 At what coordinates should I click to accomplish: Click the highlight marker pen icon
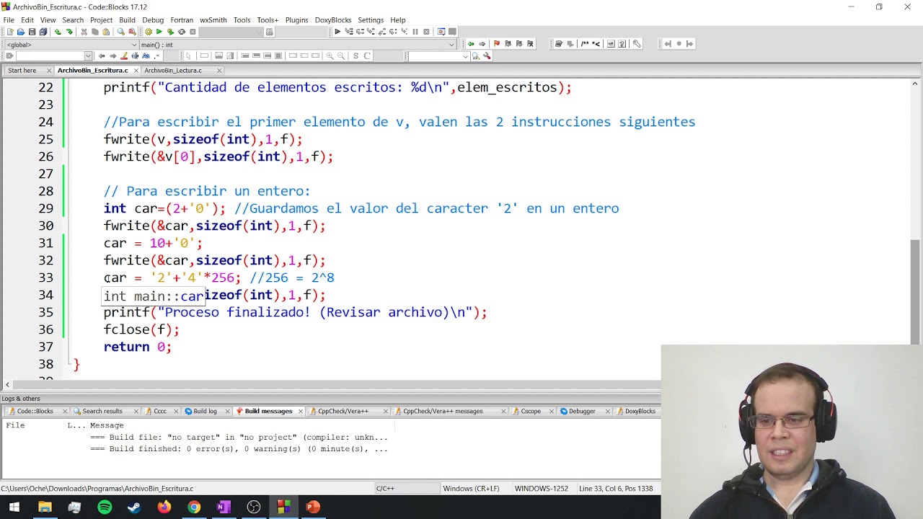tap(124, 56)
